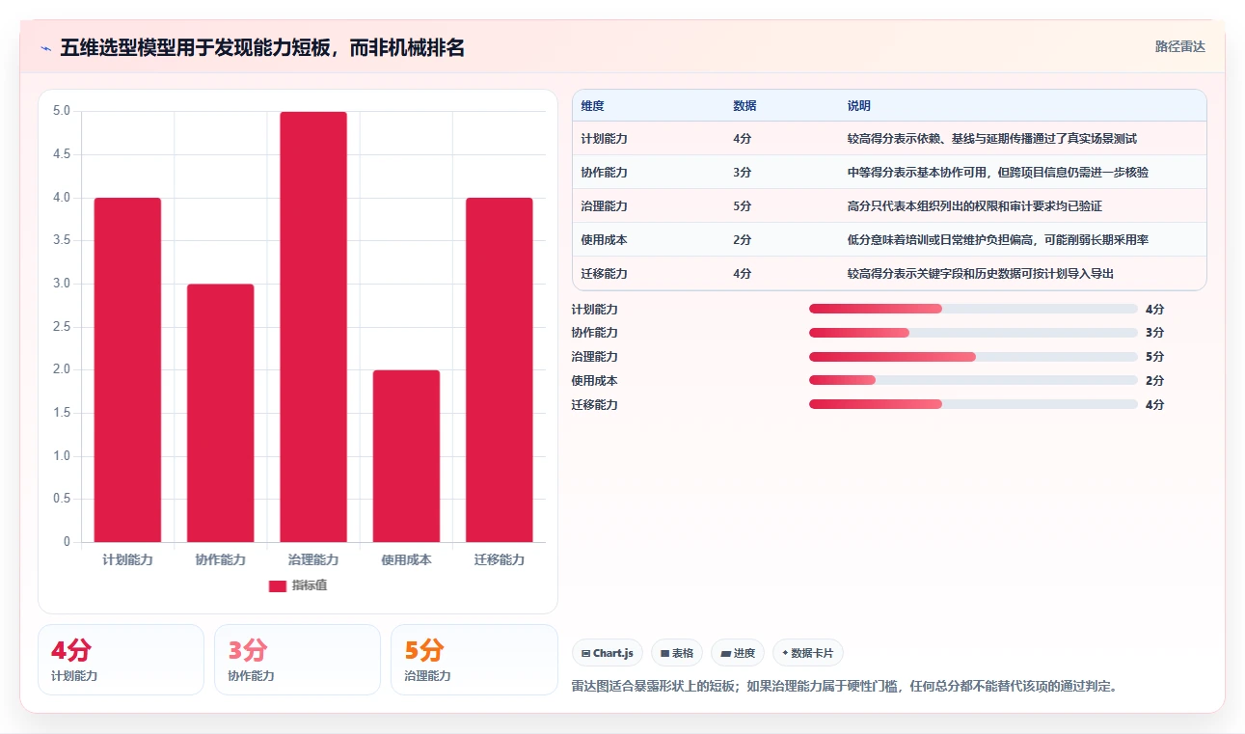Screen dimensions: 1245x734
Task: Click the lightning icon beside the title
Action: click(x=45, y=47)
